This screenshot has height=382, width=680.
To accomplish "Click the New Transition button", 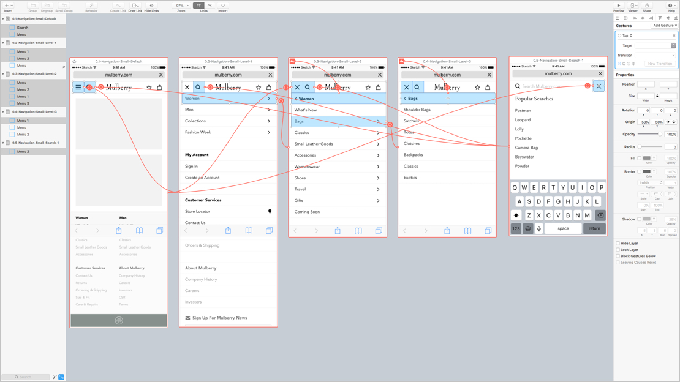I will 660,64.
